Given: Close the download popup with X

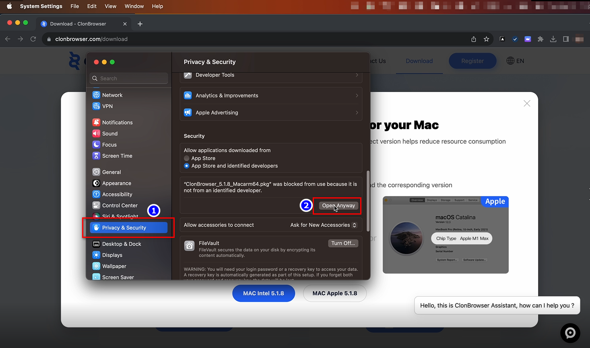Looking at the screenshot, I should [x=527, y=104].
